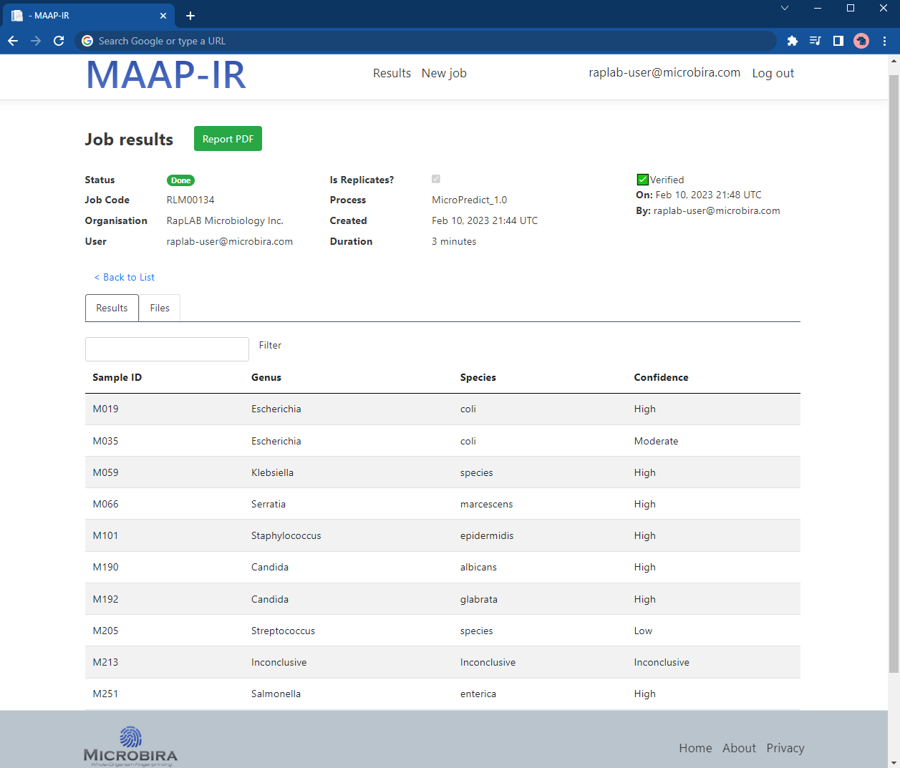The image size is (900, 768).
Task: Open the browser profile avatar
Action: [x=861, y=41]
